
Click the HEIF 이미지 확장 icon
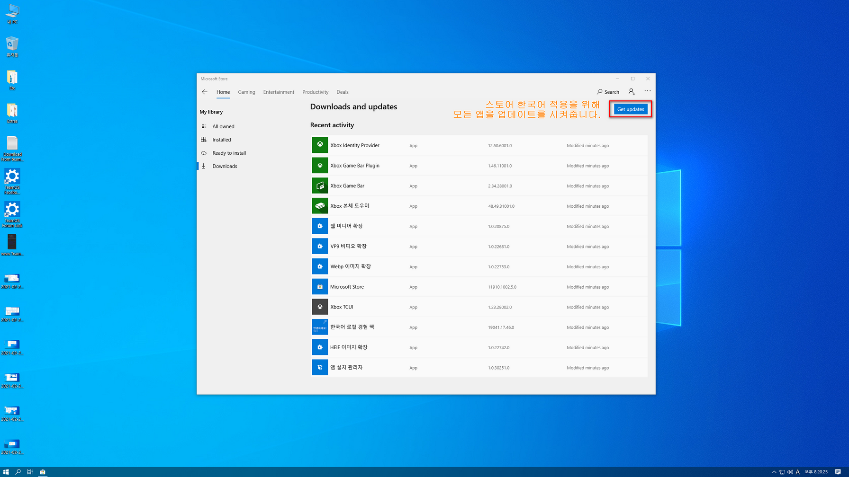(320, 347)
